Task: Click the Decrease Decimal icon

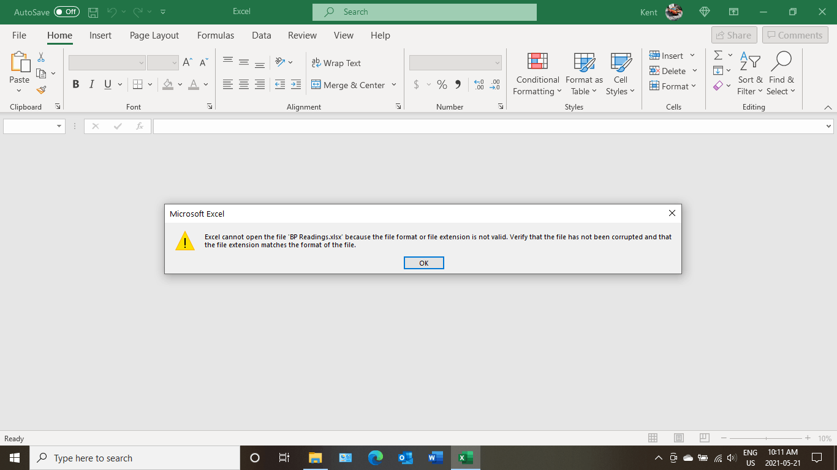Action: (x=495, y=84)
